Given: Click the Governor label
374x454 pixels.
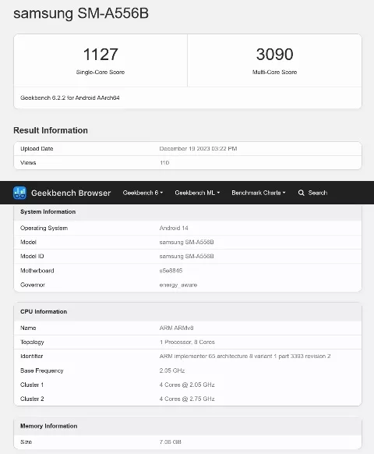Looking at the screenshot, I should click(33, 285).
